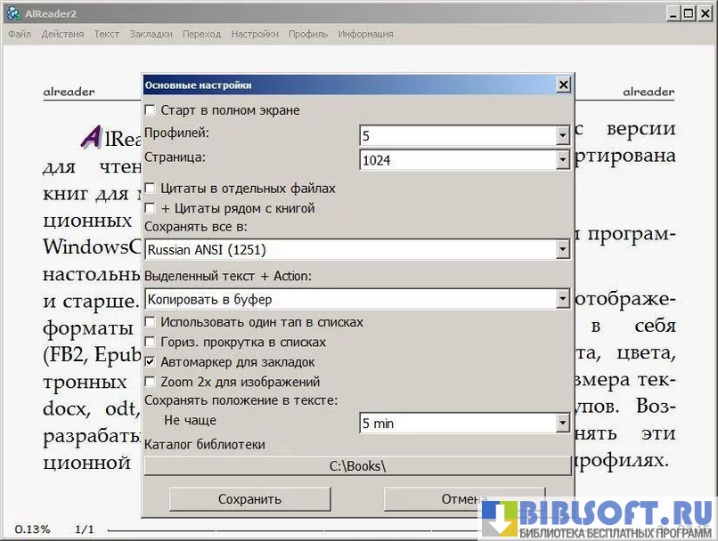The height and width of the screenshot is (541, 718).
Task: Click the Сохранить button
Action: 249,499
